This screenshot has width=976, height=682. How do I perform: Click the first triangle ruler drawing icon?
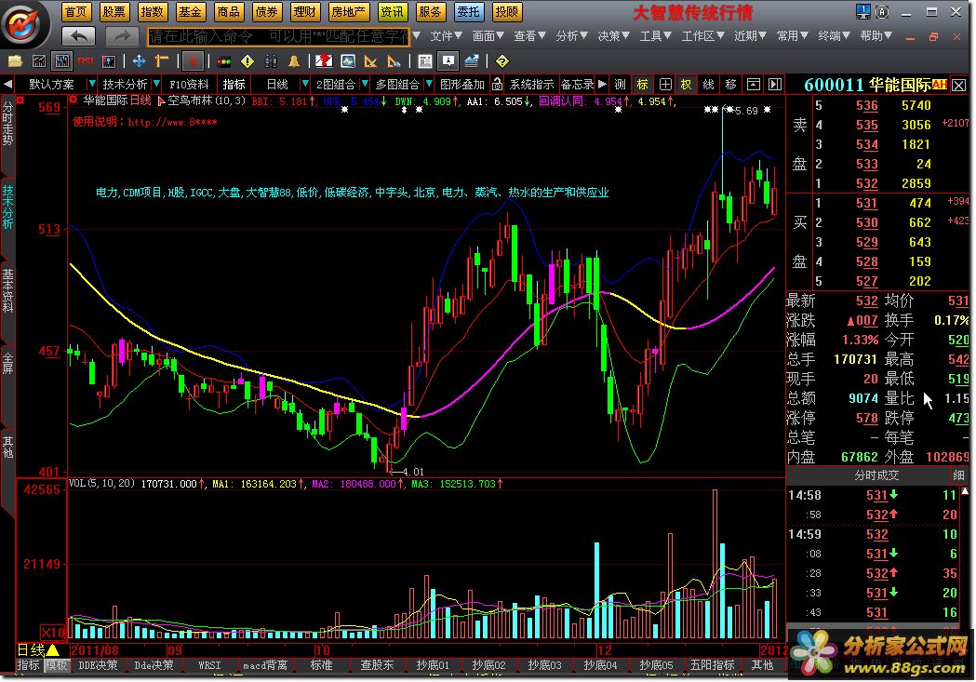coord(371,61)
